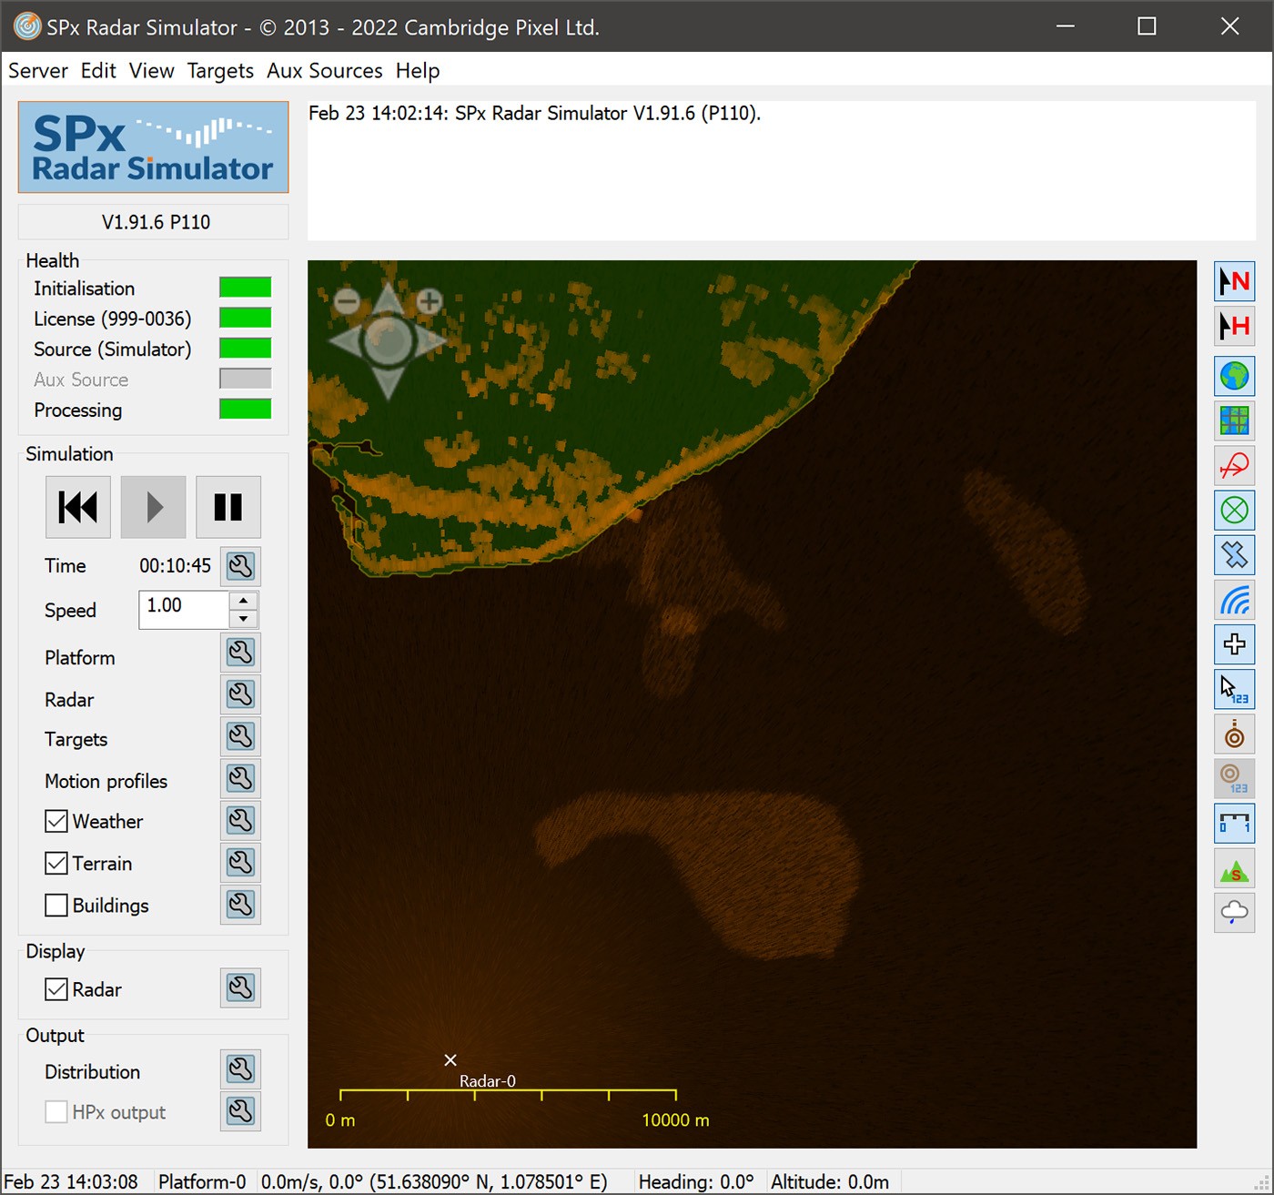Decrease Speed with the down arrow
Screen dimensions: 1274x1195
point(243,619)
